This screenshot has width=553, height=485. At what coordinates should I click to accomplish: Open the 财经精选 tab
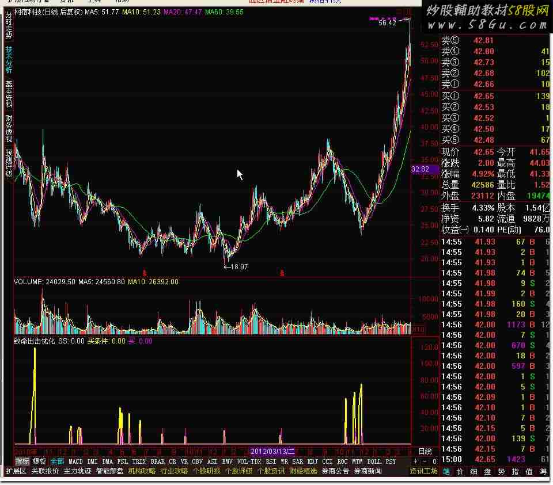click(304, 471)
